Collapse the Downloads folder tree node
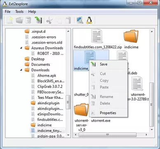The image size is (160, 149). pos(21,70)
